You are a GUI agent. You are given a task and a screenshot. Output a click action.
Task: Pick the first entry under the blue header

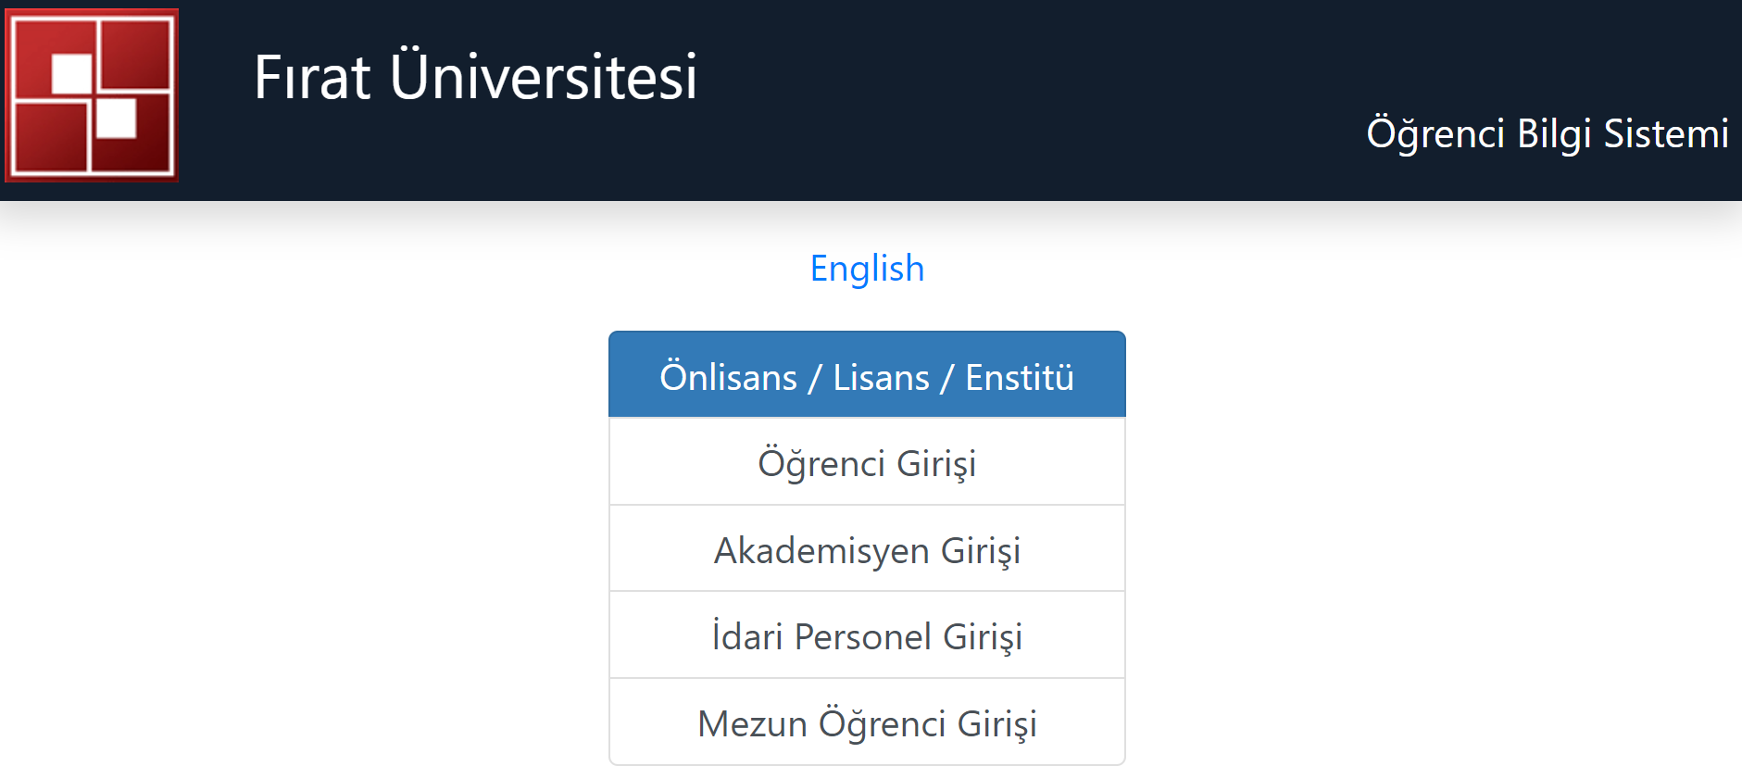coord(867,463)
